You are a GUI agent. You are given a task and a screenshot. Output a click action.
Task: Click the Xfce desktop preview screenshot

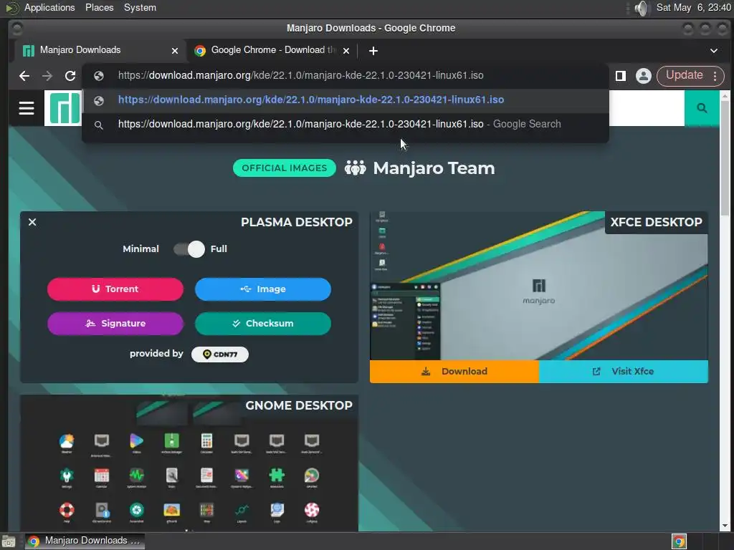(x=539, y=285)
